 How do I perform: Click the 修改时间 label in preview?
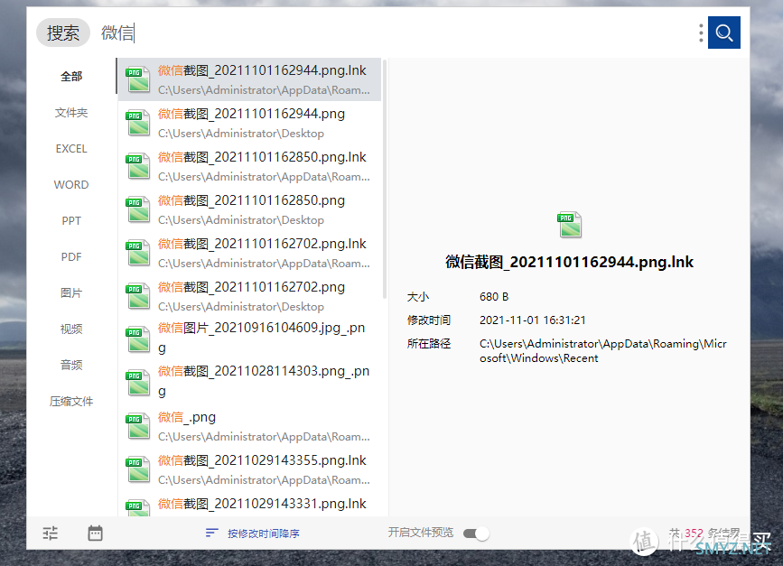[429, 320]
